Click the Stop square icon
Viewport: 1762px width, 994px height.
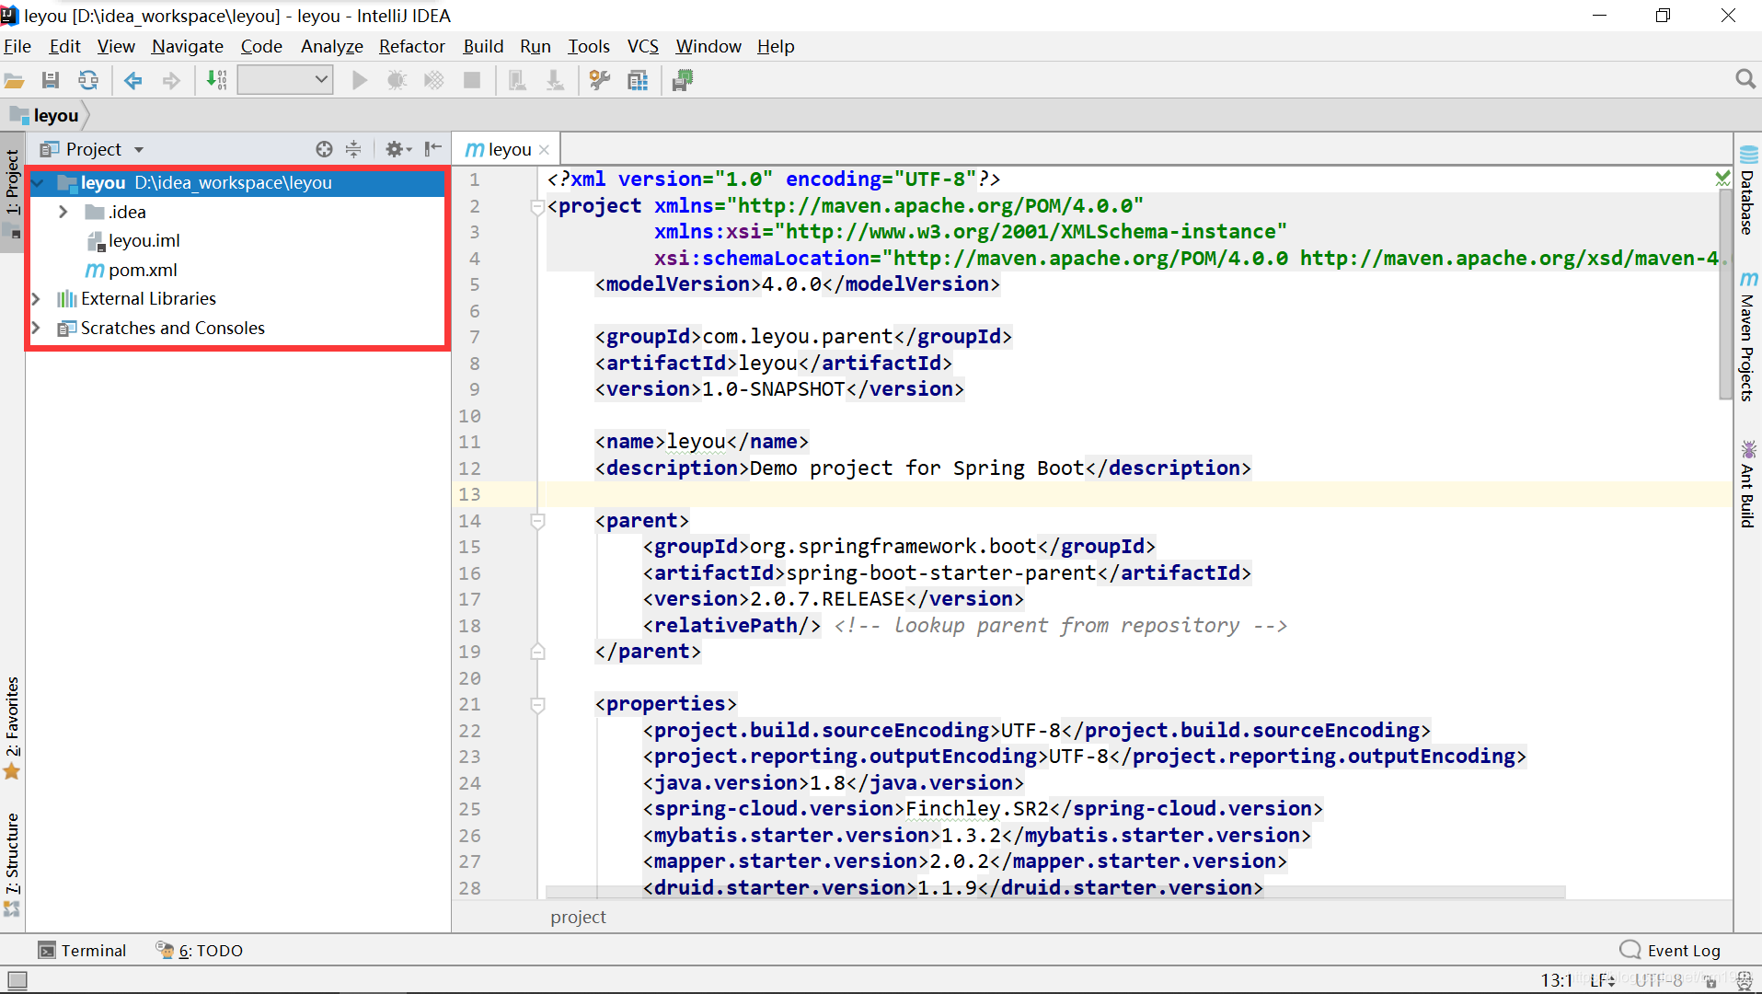[x=472, y=81]
